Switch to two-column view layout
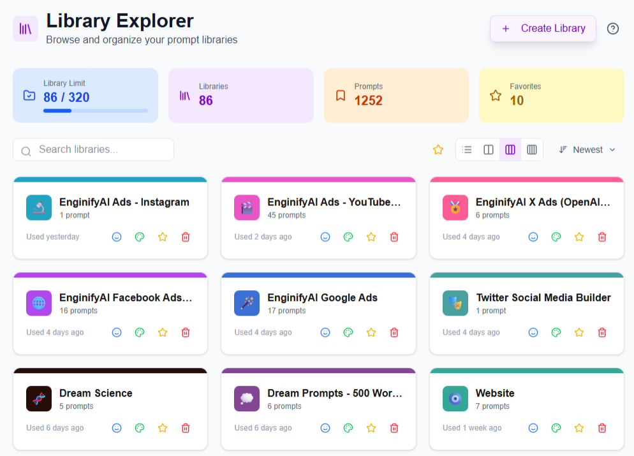 [489, 150]
